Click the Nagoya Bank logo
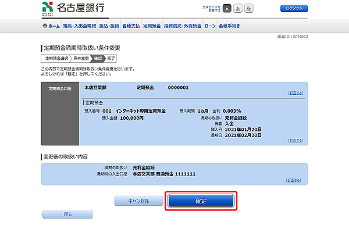This screenshot has width=349, height=229. (x=73, y=9)
